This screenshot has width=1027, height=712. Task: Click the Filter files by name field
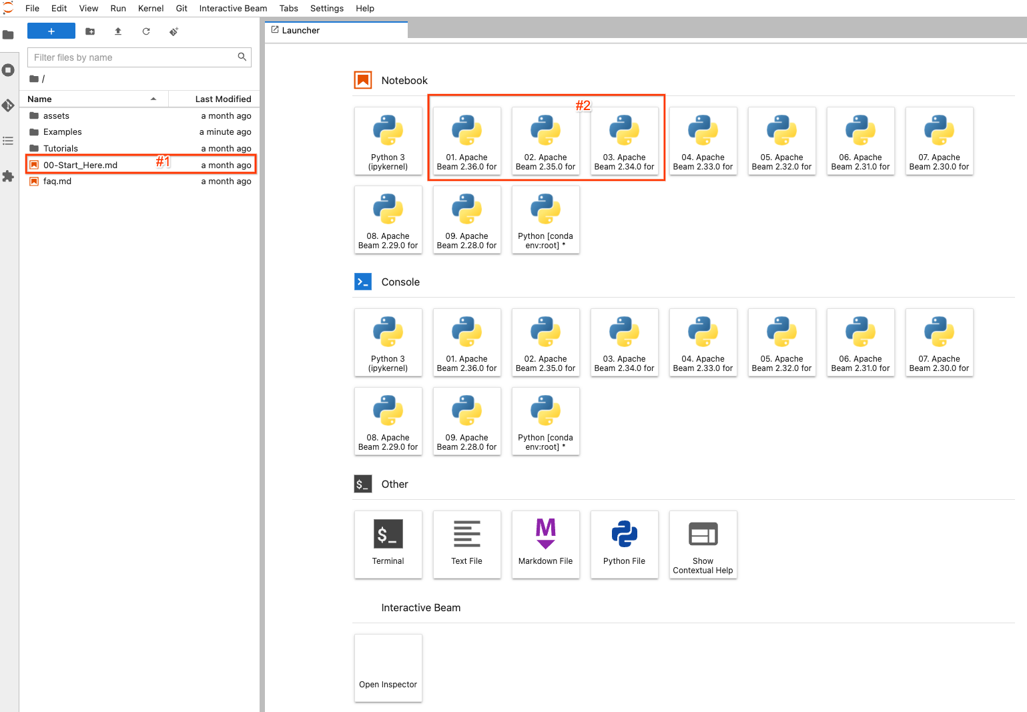click(133, 57)
